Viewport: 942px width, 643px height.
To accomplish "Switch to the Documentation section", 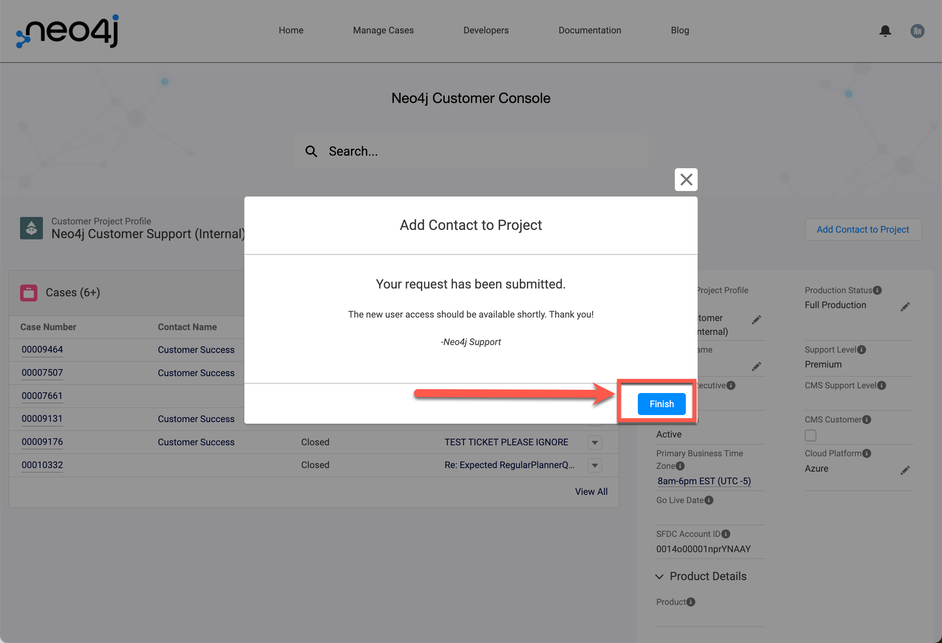I will [590, 30].
